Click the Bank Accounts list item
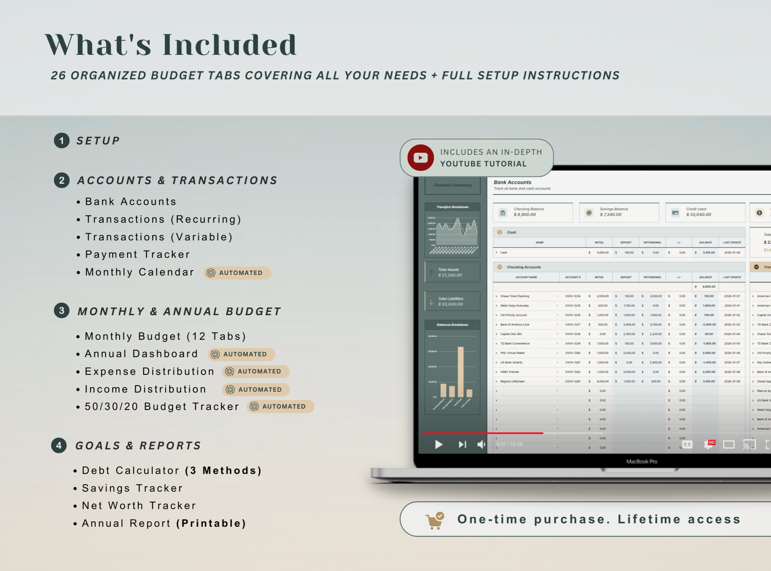The height and width of the screenshot is (571, 771). [x=131, y=201]
